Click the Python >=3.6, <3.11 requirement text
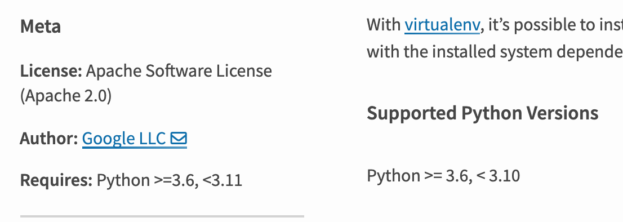 click(170, 180)
